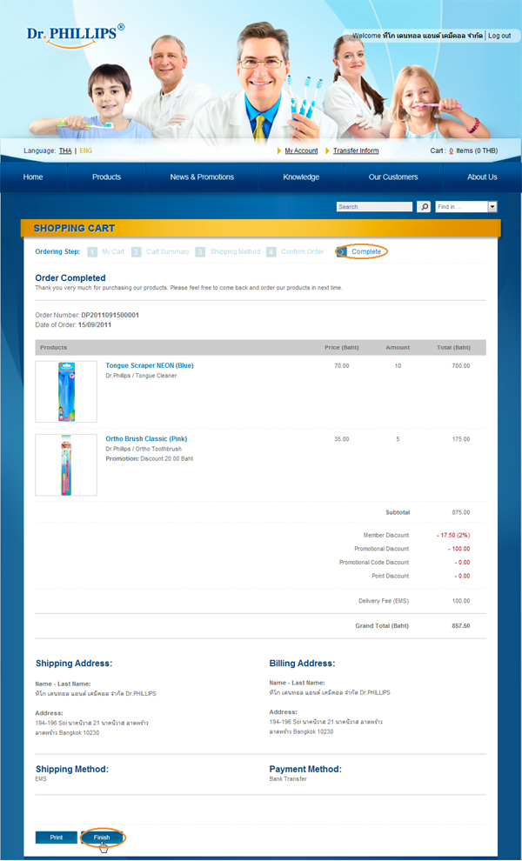Image resolution: width=522 pixels, height=861 pixels.
Task: Open the Home menu
Action: point(33,177)
